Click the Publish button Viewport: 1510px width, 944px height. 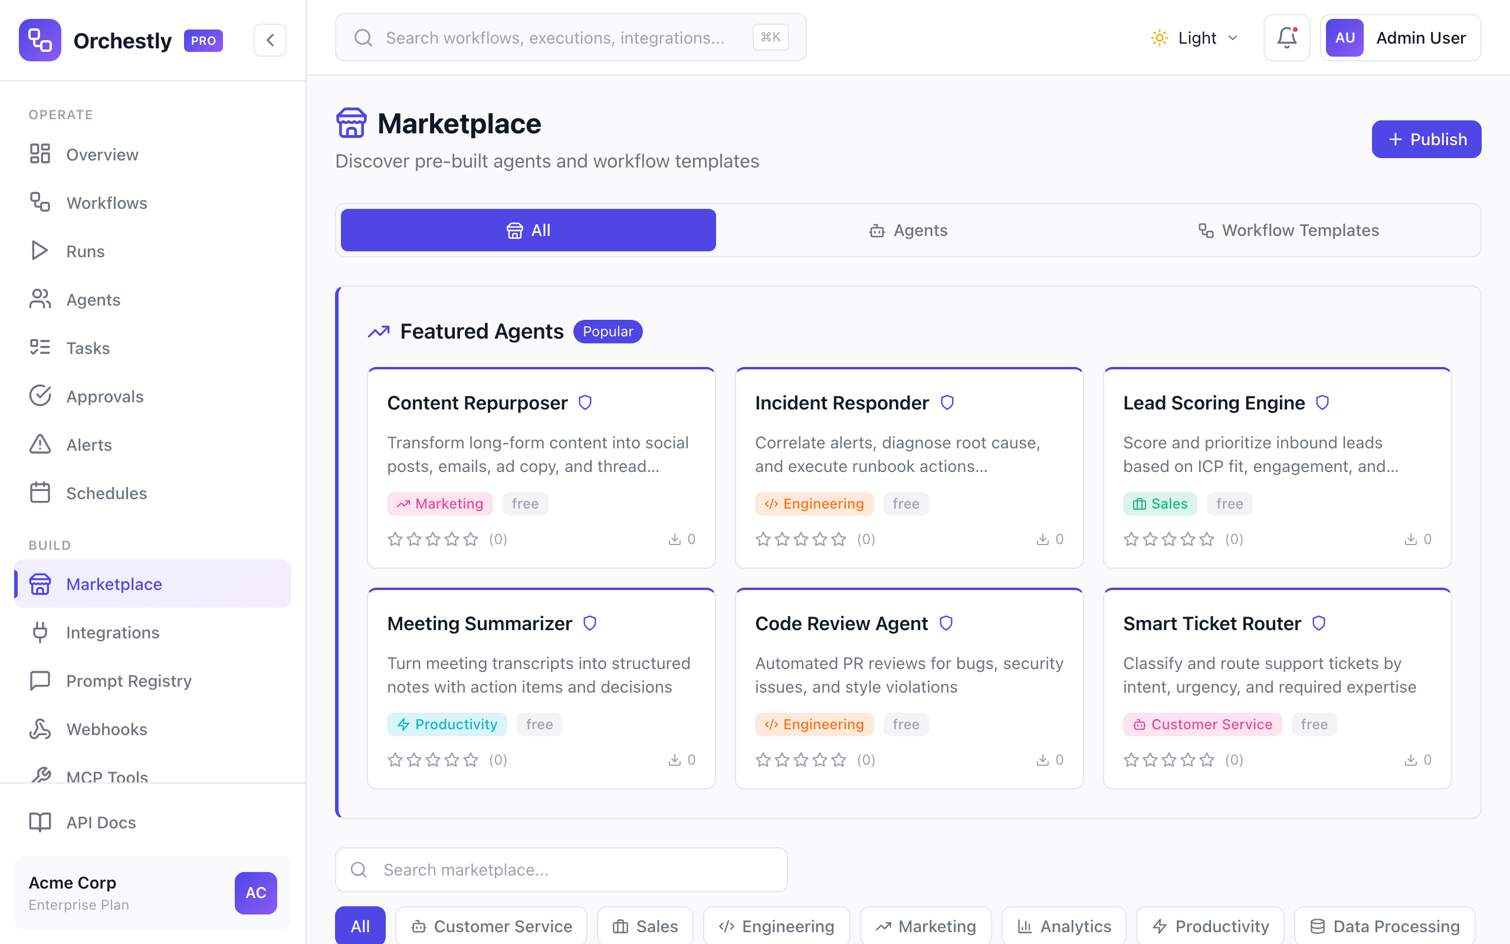click(x=1426, y=139)
